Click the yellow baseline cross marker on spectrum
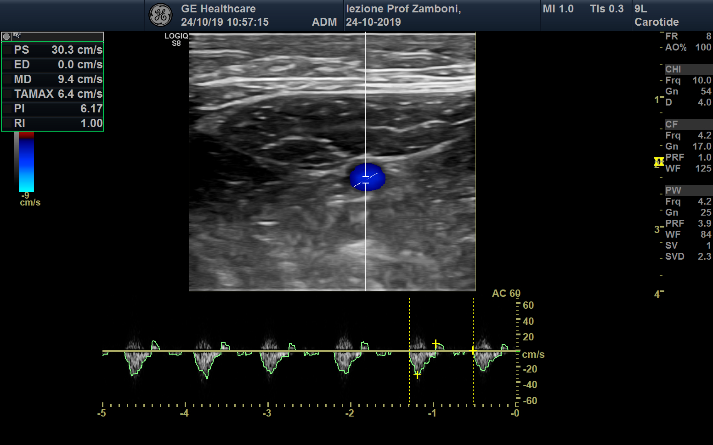 473,351
